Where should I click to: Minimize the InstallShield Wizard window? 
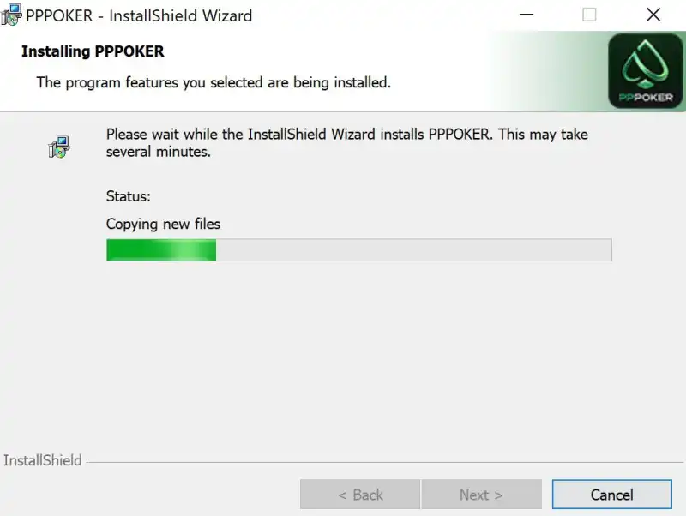click(527, 15)
